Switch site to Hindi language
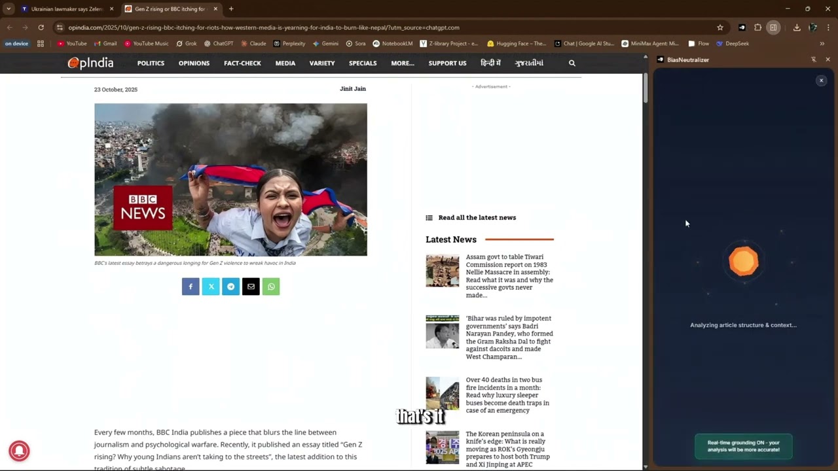 pos(490,63)
